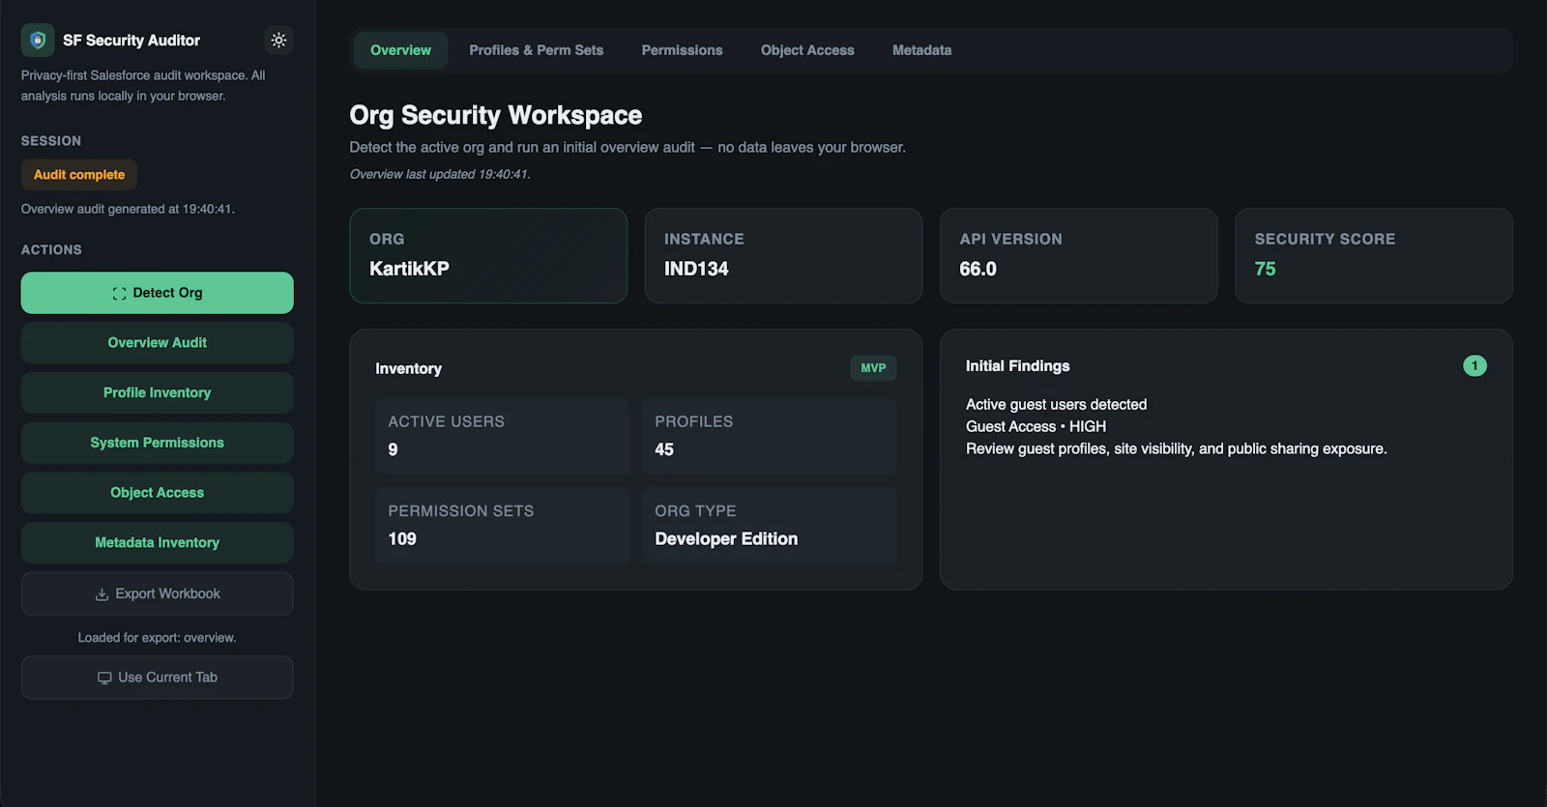
Task: Click the 'Initial Findings' heading
Action: (1017, 366)
